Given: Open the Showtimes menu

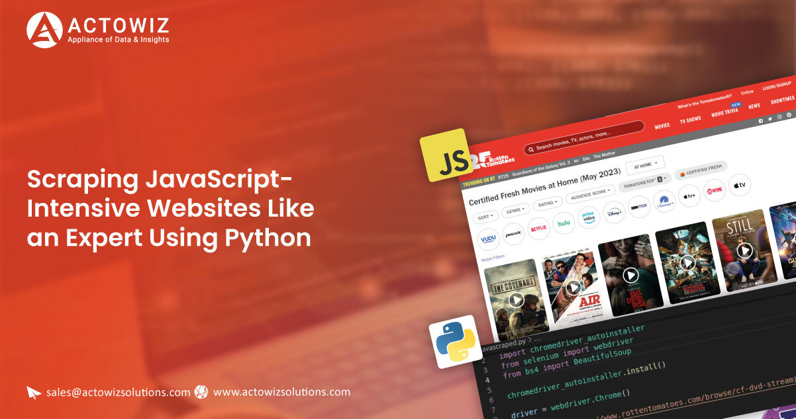Looking at the screenshot, I should click(x=783, y=100).
